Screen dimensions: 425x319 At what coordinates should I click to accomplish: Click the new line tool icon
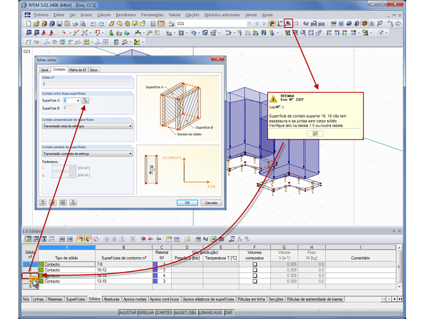[76, 33]
